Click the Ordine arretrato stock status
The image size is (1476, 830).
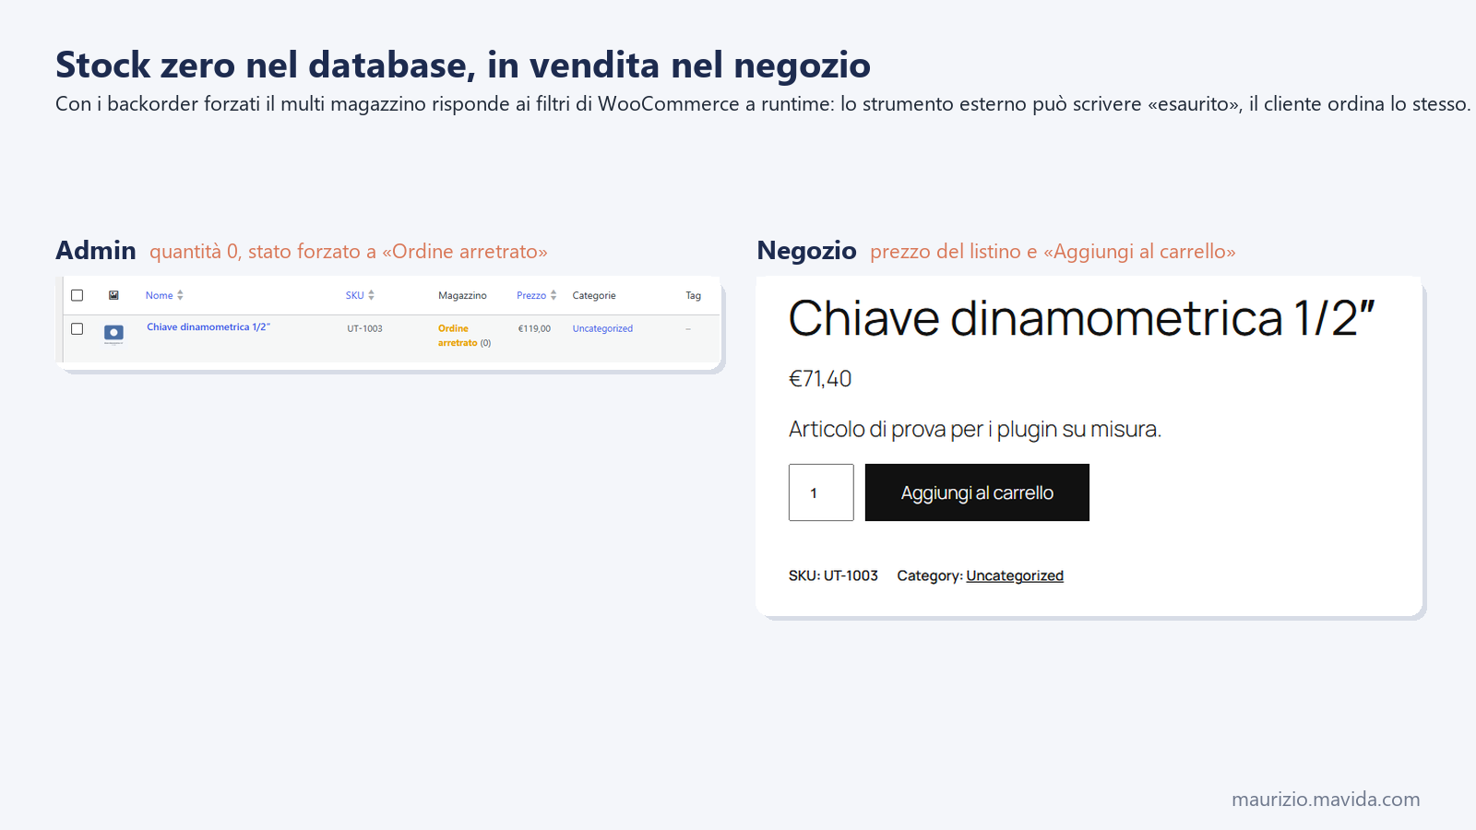click(x=458, y=336)
